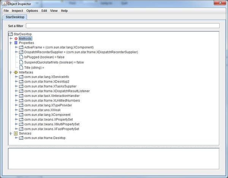Select SuspendQuickstartVeto property entry
The height and width of the screenshot is (178, 228).
pyautogui.click(x=54, y=62)
